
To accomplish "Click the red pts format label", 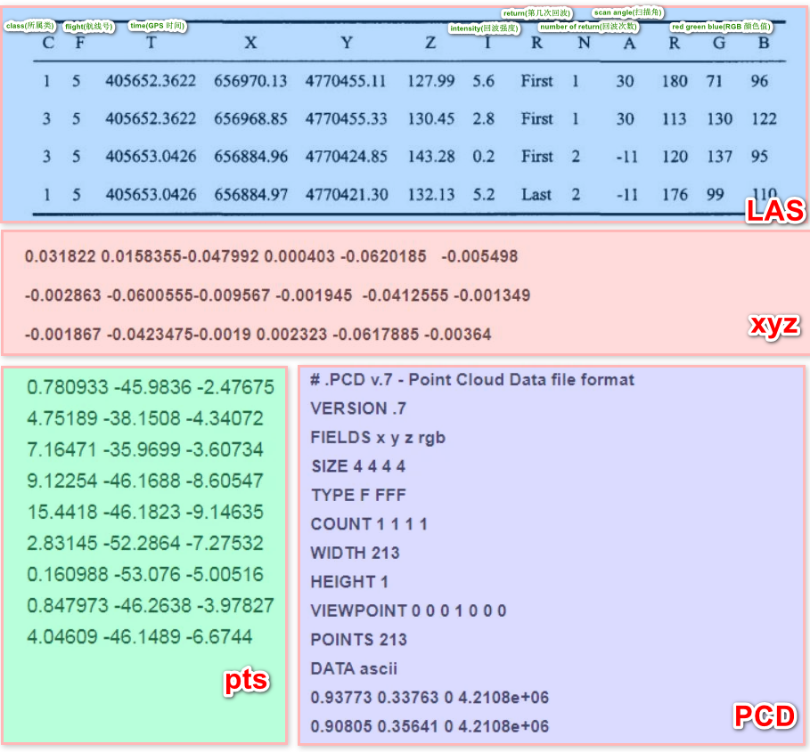I will [245, 681].
